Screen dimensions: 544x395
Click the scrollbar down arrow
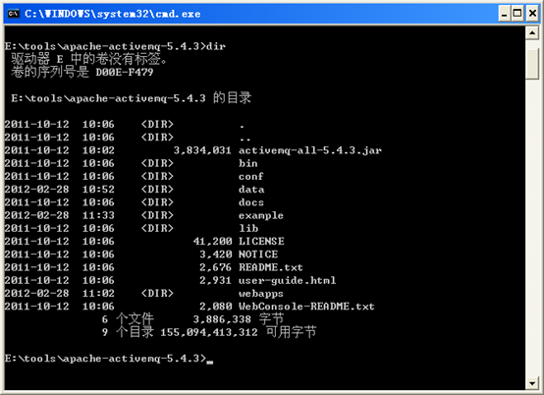[x=532, y=383]
